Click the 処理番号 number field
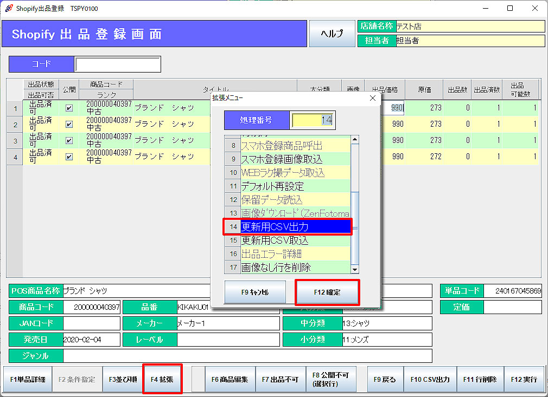548x397 pixels. click(x=313, y=120)
